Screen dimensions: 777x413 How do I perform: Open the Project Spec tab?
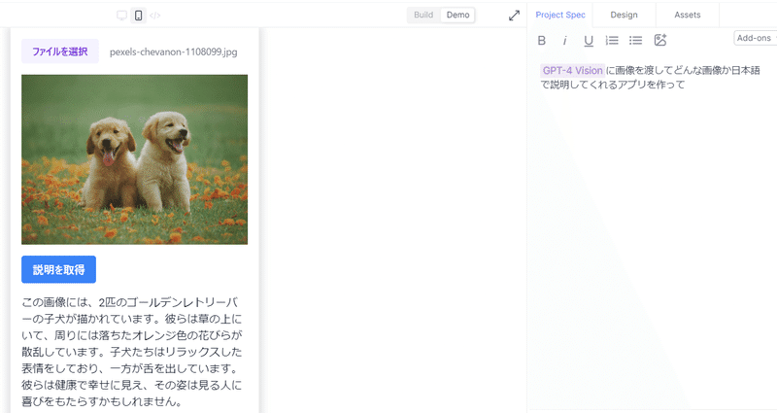pos(560,15)
